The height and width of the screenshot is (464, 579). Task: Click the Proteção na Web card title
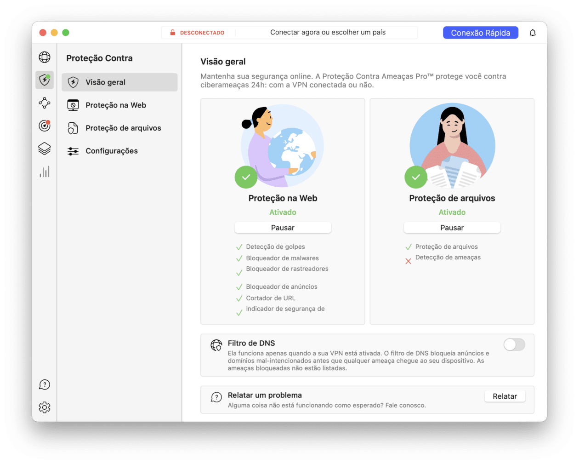(x=283, y=198)
